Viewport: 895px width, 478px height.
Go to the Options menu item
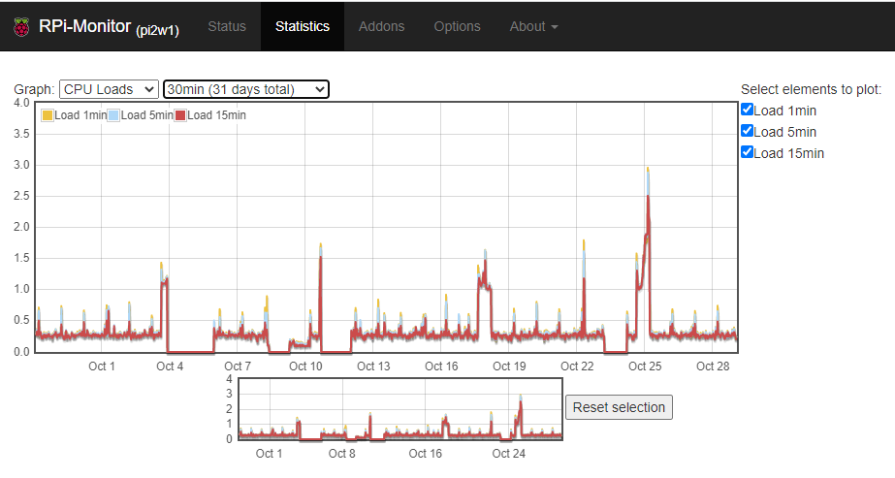(457, 27)
